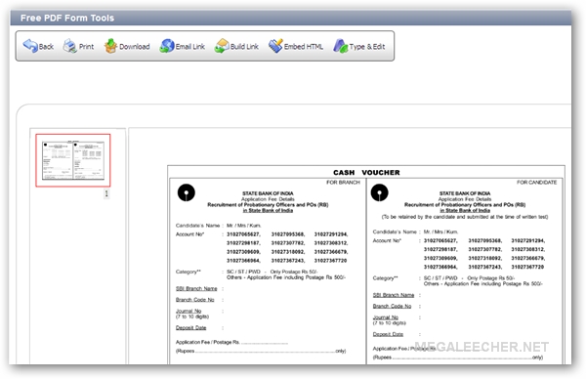The image size is (586, 379).
Task: Click Journal No label in candidate copy
Action: 386,317
